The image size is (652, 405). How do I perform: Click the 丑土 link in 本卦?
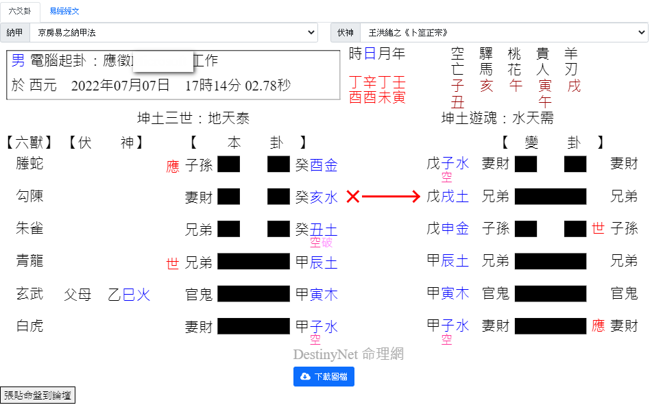(x=324, y=229)
